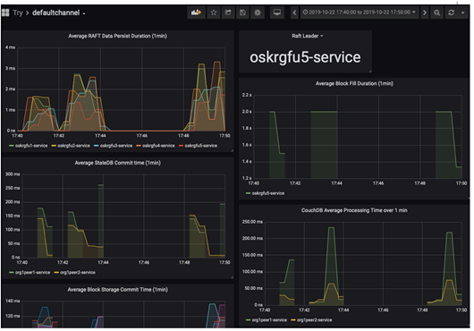The height and width of the screenshot is (331, 474).
Task: Open Average Block Fill Duration panel title menu
Action: [x=354, y=83]
